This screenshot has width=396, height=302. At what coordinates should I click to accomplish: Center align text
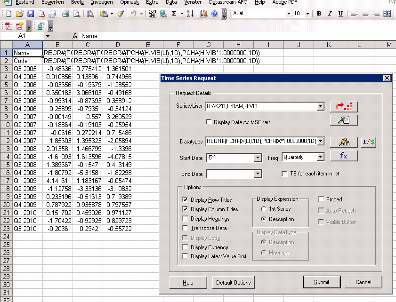365,14
